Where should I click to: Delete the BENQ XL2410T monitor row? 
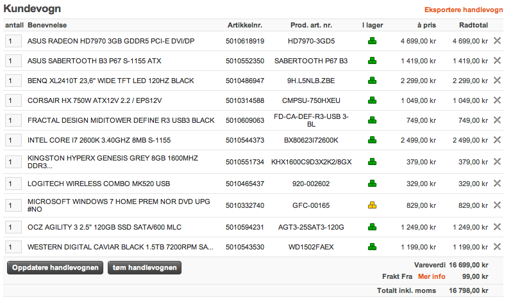(x=497, y=81)
